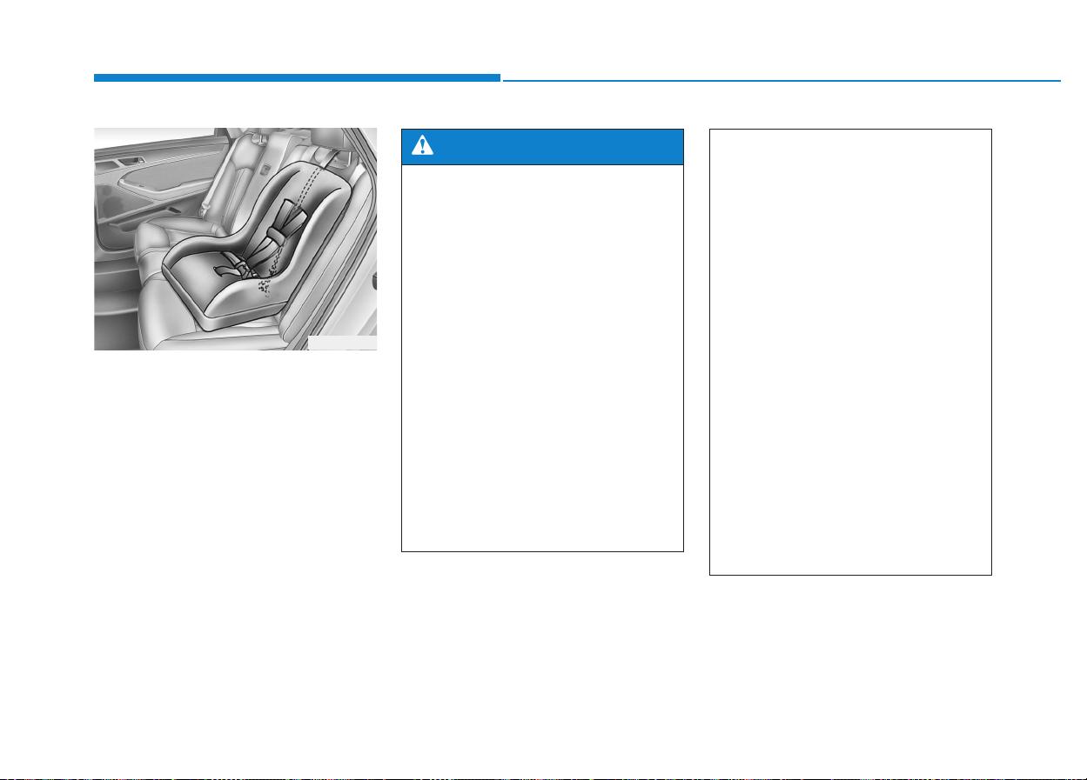Click inside the warning box body
1087x780 pixels.
click(x=542, y=357)
